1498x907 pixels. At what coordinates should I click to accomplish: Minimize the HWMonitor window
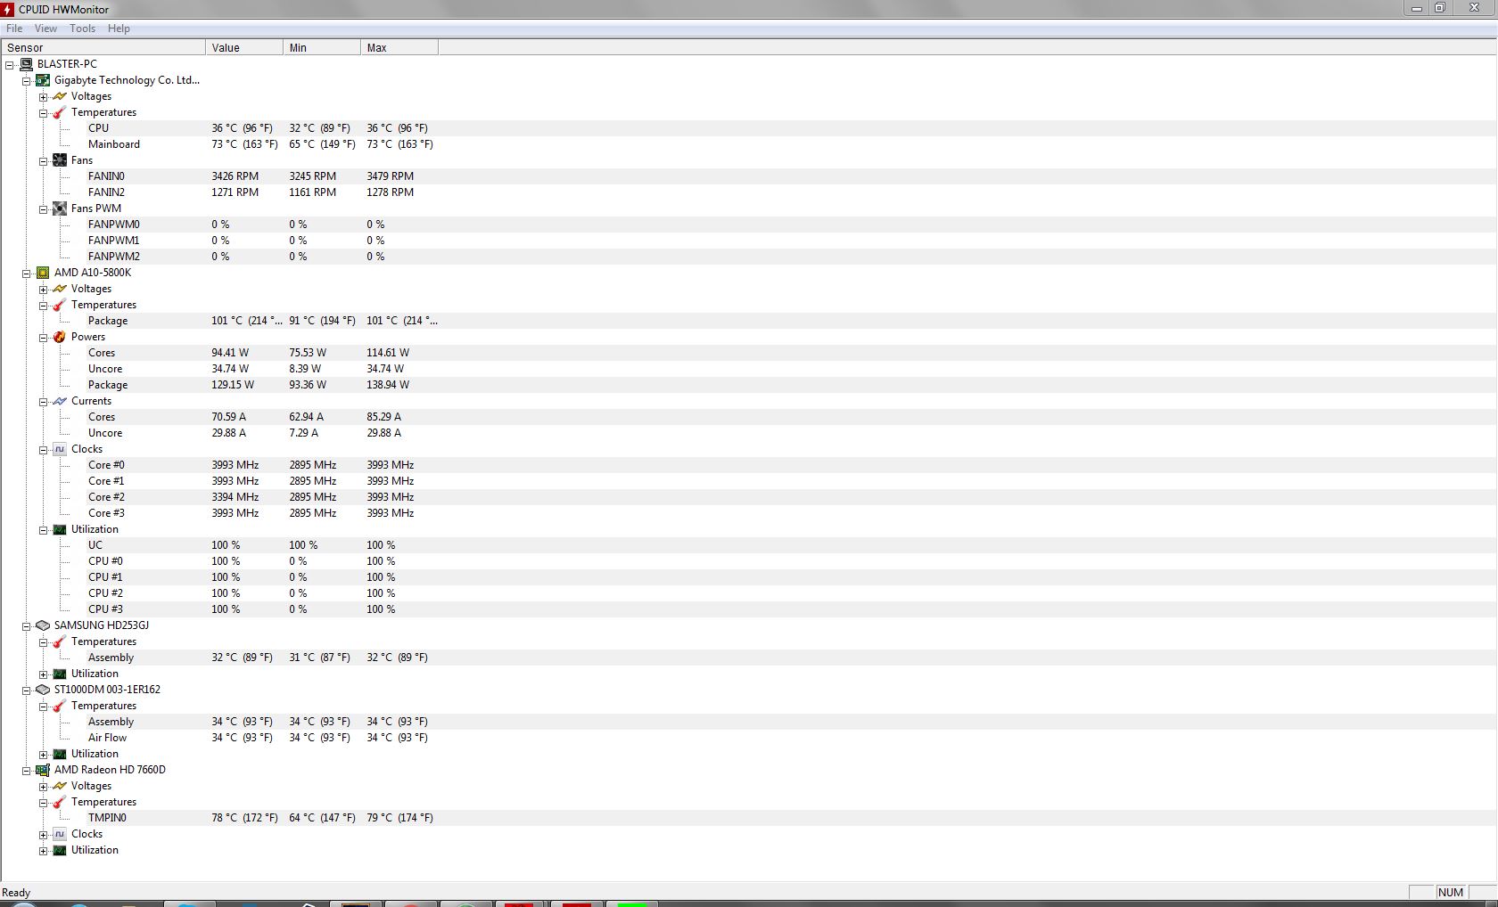click(x=1416, y=8)
